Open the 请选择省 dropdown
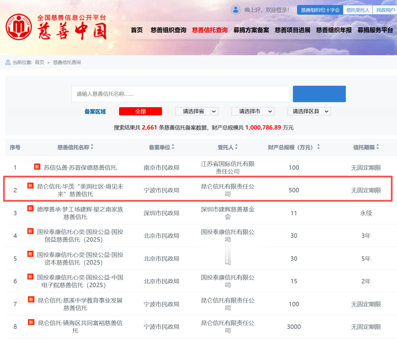 [197, 111]
